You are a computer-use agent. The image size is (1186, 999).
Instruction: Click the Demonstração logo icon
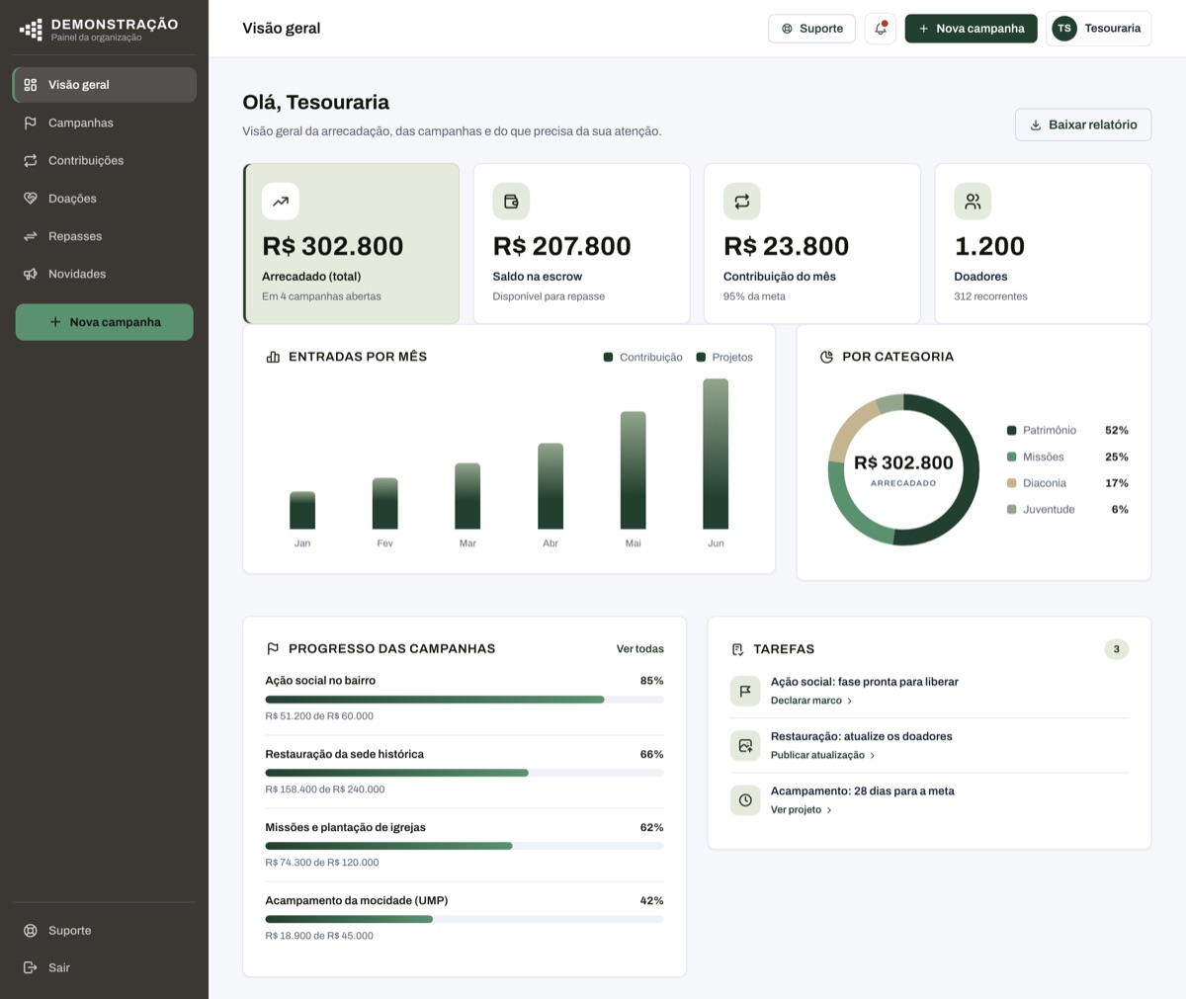[x=31, y=30]
